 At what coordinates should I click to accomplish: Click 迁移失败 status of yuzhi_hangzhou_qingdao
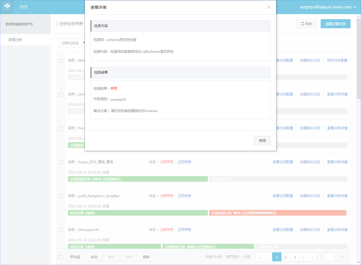[x=167, y=196]
